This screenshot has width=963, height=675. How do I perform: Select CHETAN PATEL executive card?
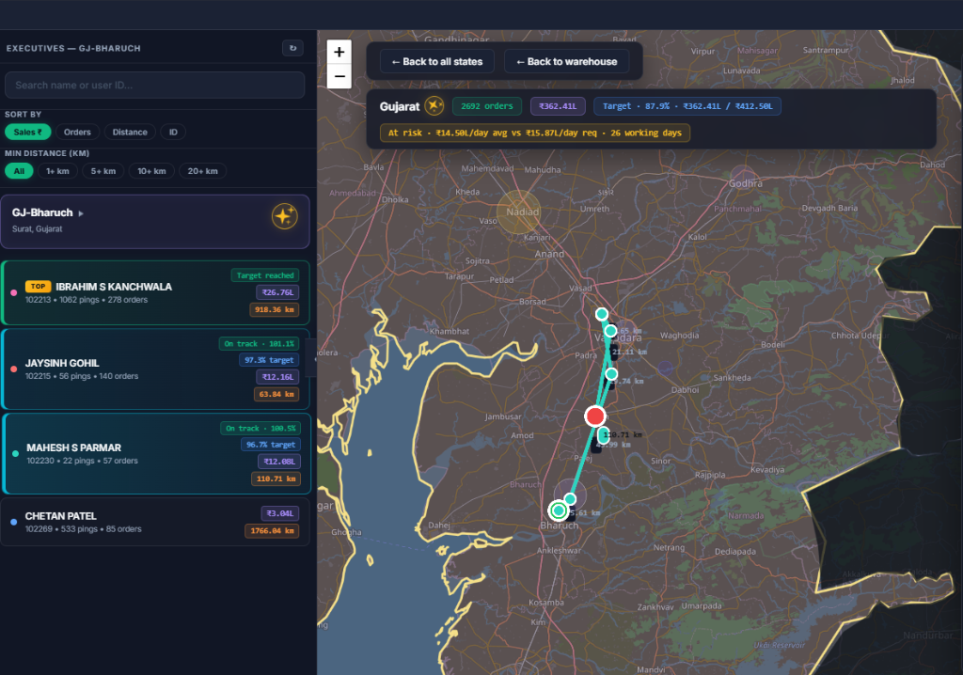click(155, 522)
